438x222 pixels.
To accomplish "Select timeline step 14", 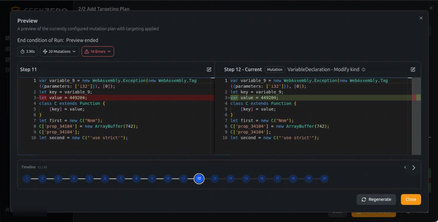I will click(230, 179).
